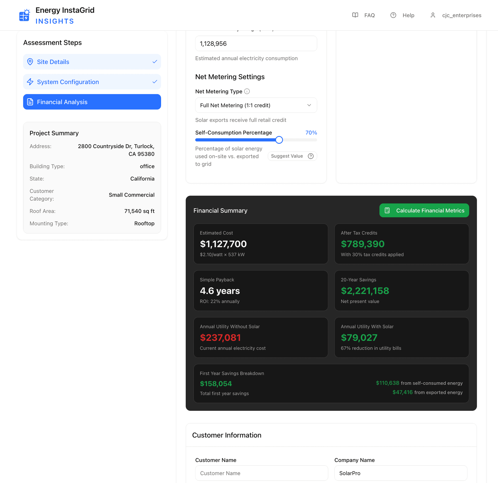Image resolution: width=498 pixels, height=483 pixels.
Task: Click the Suggest Value help icon
Action: (311, 156)
